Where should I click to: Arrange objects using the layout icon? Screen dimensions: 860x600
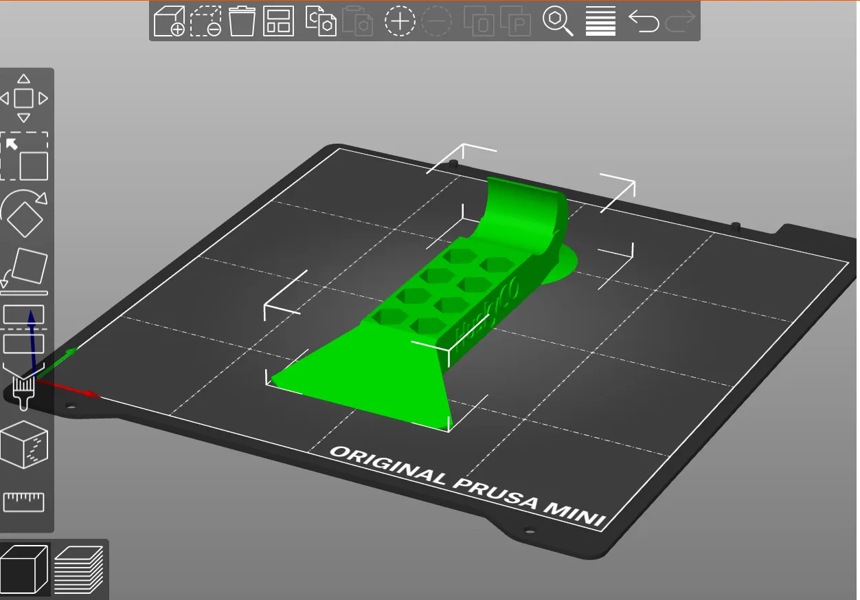pos(278,21)
